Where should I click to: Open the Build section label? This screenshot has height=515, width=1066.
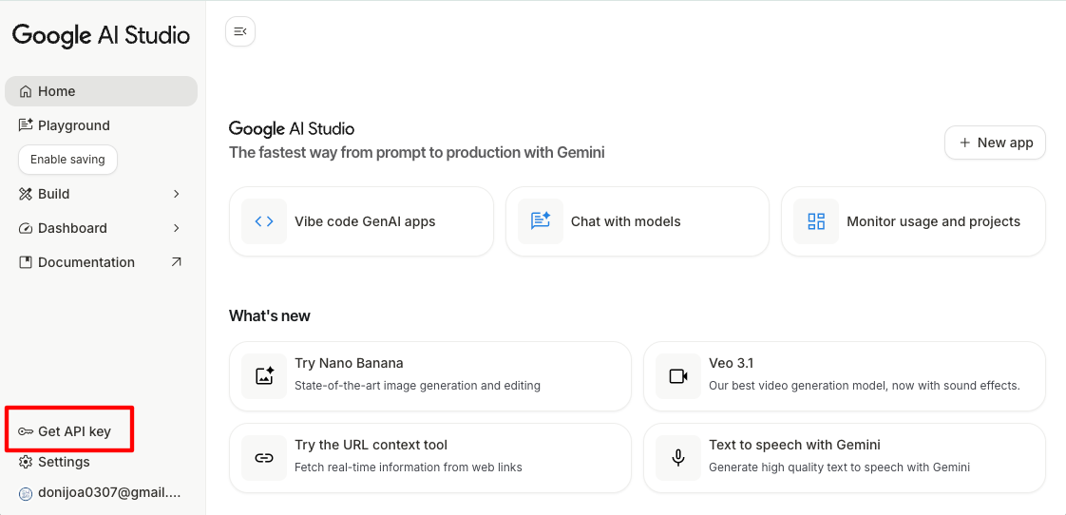pos(54,194)
